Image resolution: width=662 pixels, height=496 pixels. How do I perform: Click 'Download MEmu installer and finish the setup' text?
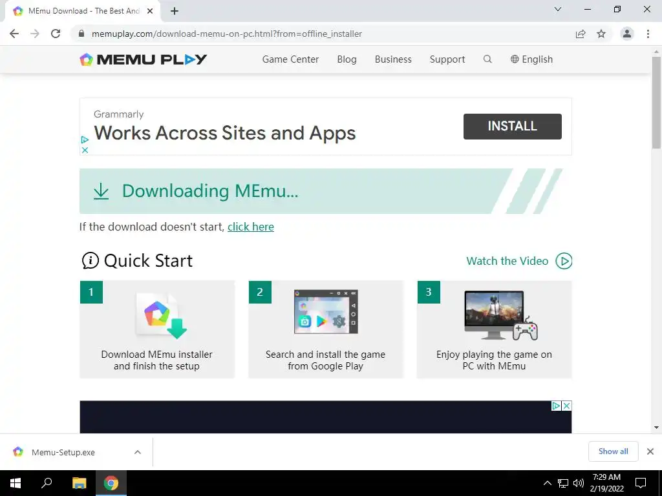click(x=156, y=360)
